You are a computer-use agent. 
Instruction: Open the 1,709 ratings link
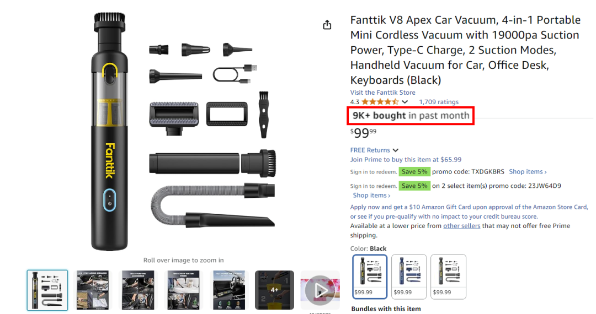pos(439,102)
